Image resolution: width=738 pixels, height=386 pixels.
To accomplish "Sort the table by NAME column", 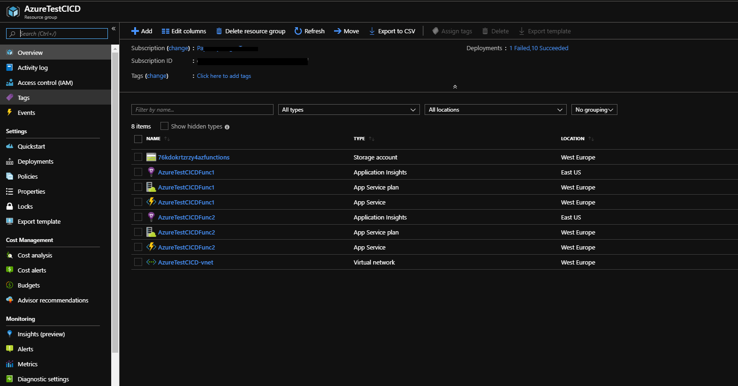I will pos(158,139).
